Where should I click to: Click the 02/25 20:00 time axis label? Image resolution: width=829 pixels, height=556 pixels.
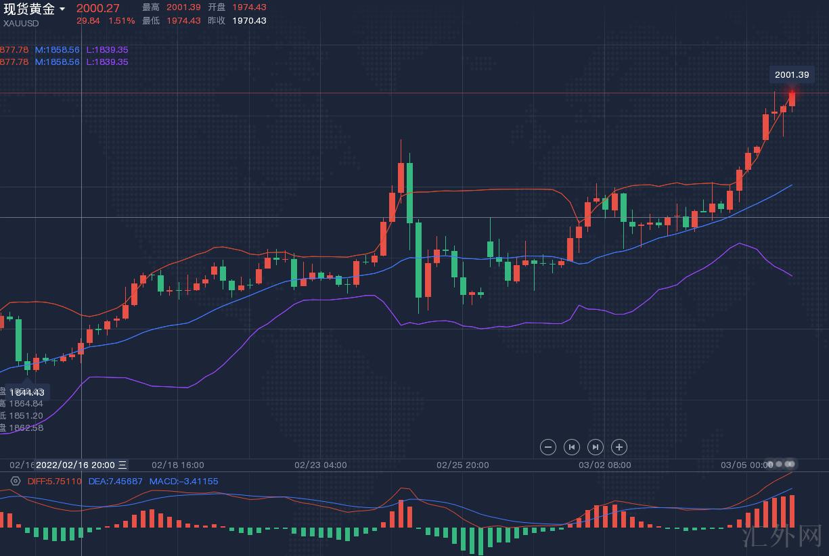point(463,465)
